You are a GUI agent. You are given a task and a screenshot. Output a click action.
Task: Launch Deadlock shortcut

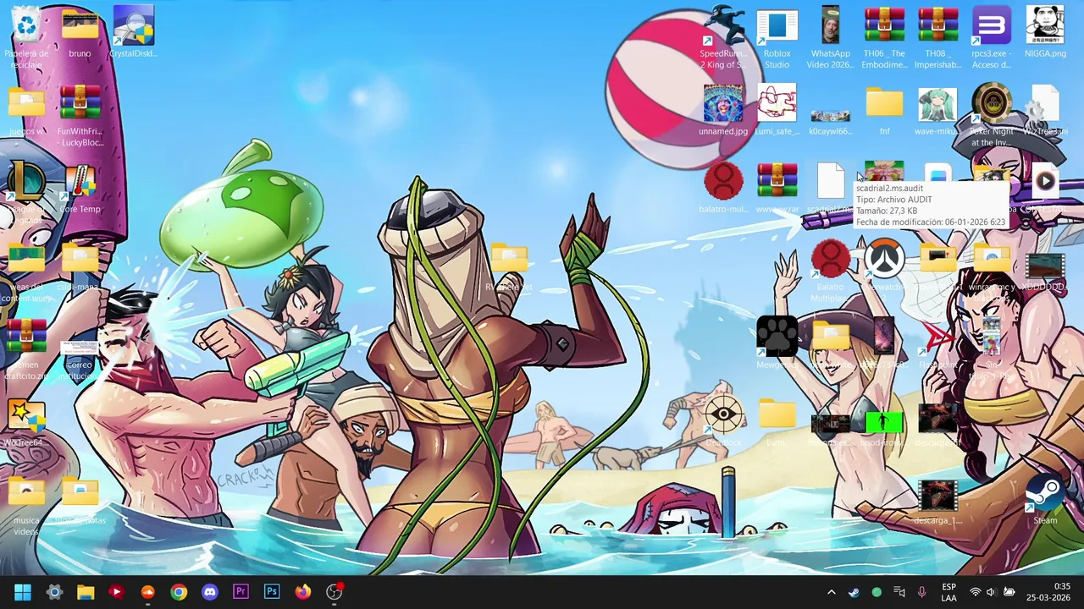tap(723, 421)
